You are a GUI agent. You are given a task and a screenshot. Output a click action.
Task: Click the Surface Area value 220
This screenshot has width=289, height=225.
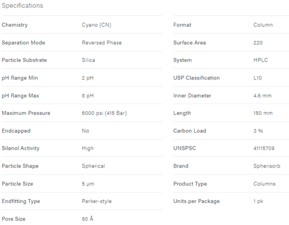[258, 43]
